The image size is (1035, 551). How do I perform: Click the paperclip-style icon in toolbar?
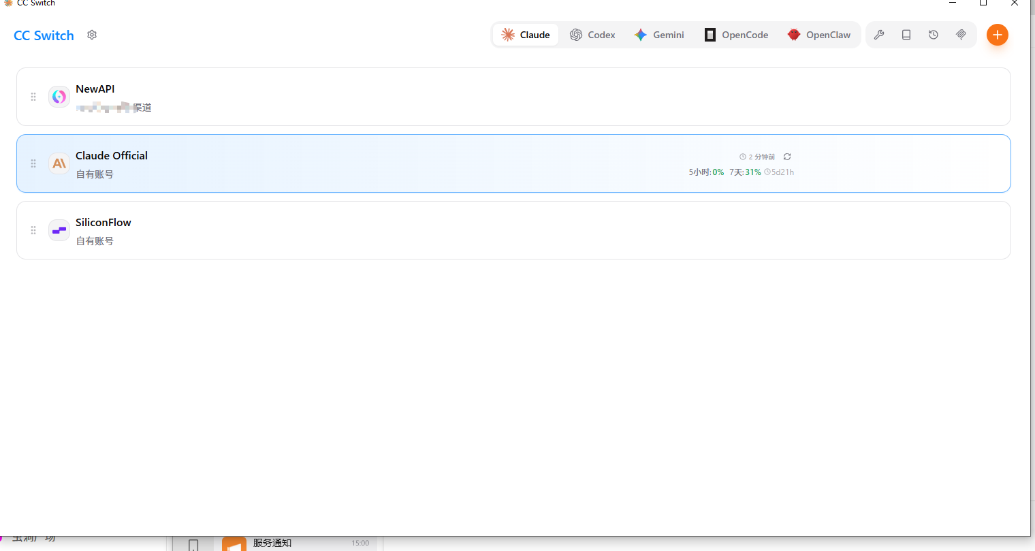[961, 35]
